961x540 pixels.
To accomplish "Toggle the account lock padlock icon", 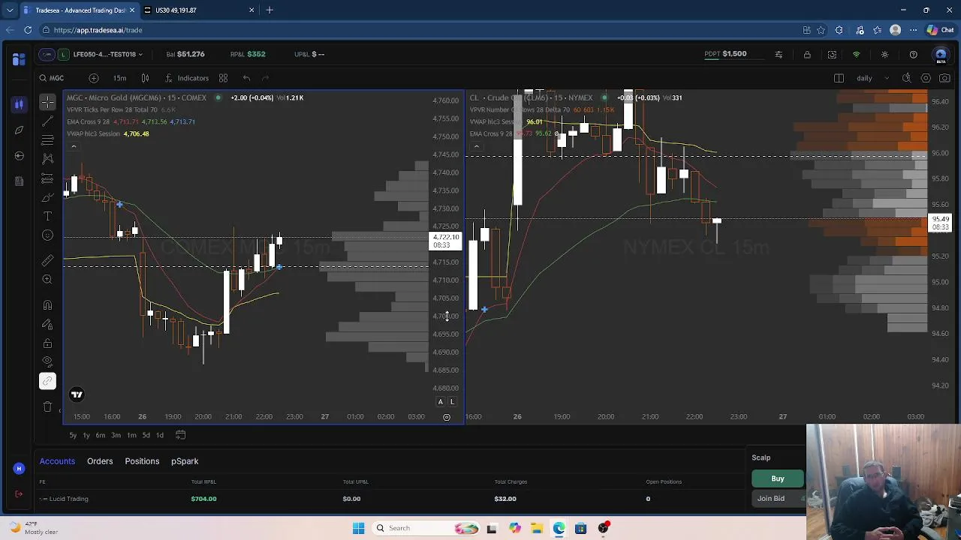I will coord(807,54).
